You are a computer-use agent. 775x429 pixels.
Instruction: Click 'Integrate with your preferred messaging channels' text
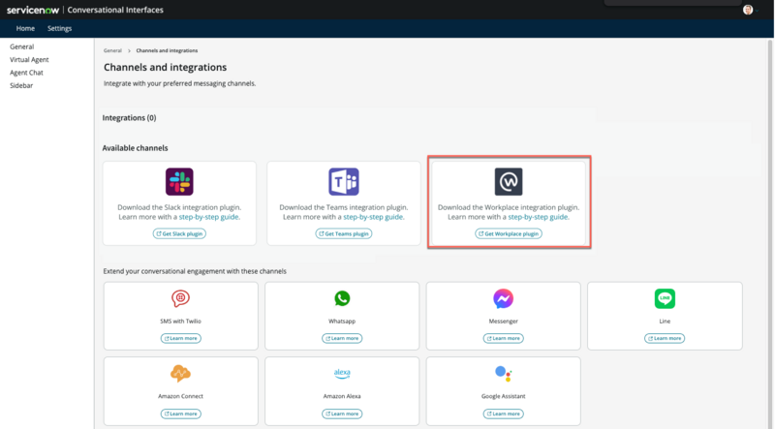pos(179,83)
